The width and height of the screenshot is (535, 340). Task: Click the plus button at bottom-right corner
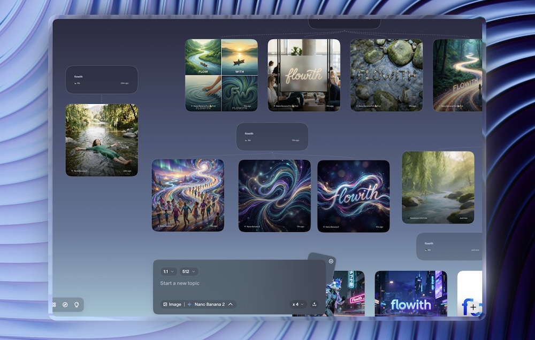(473, 307)
